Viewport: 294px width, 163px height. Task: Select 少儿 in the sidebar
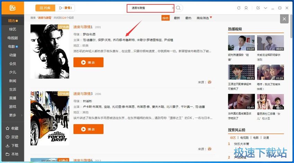pos(13,72)
